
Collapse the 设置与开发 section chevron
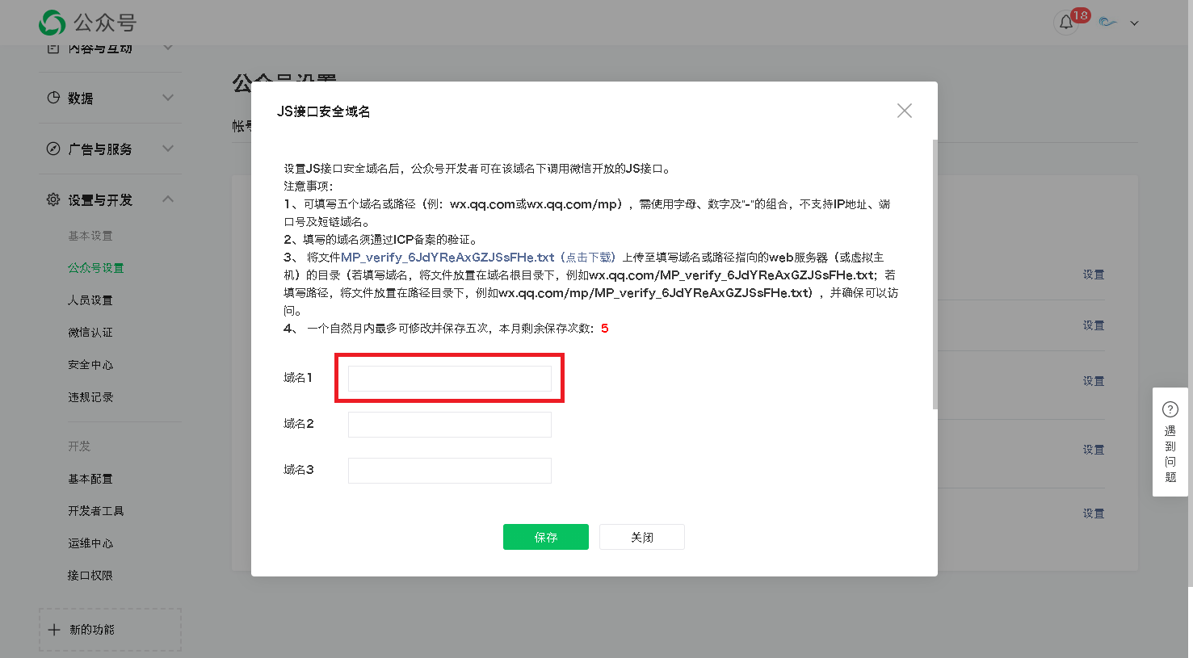point(168,199)
